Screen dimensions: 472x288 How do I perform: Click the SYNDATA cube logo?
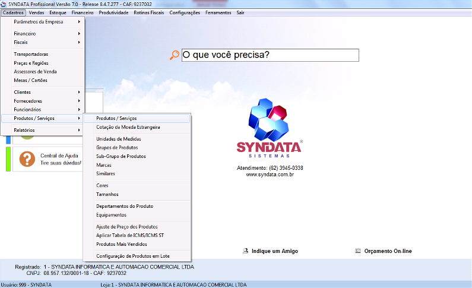268,120
